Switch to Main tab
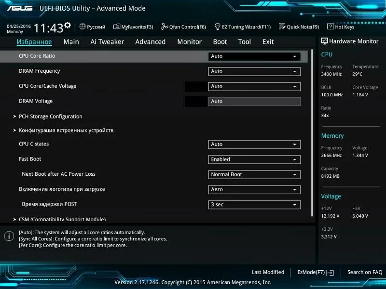Screen dimensions: 386x289 [71, 42]
